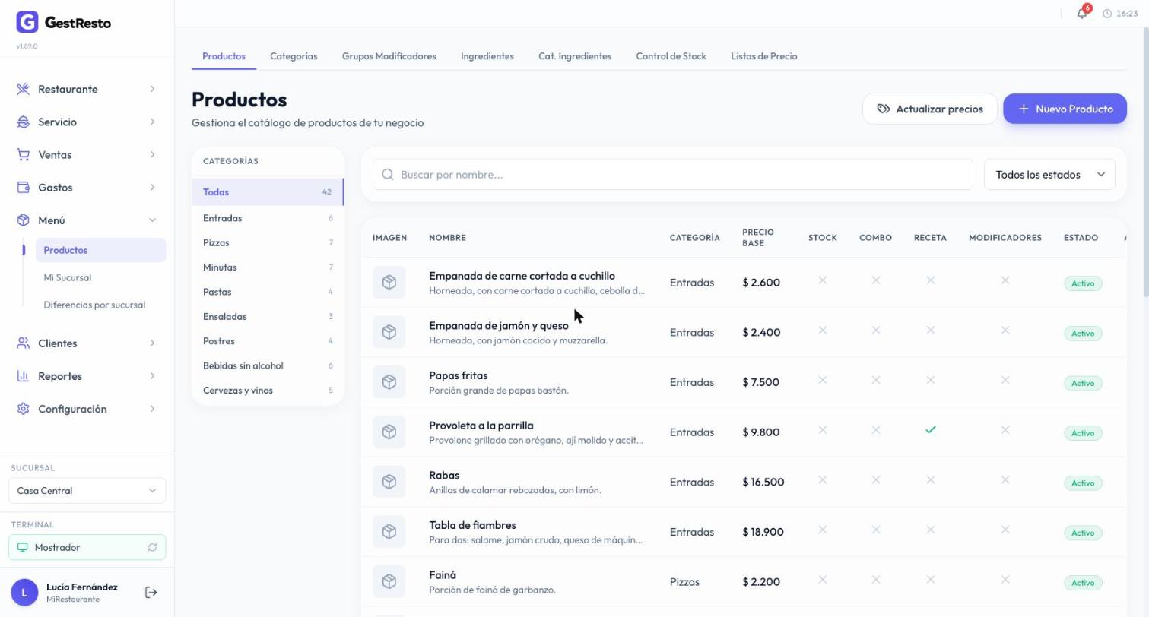Click the monitor icon in the Terminal box
The height and width of the screenshot is (617, 1149).
(22, 548)
